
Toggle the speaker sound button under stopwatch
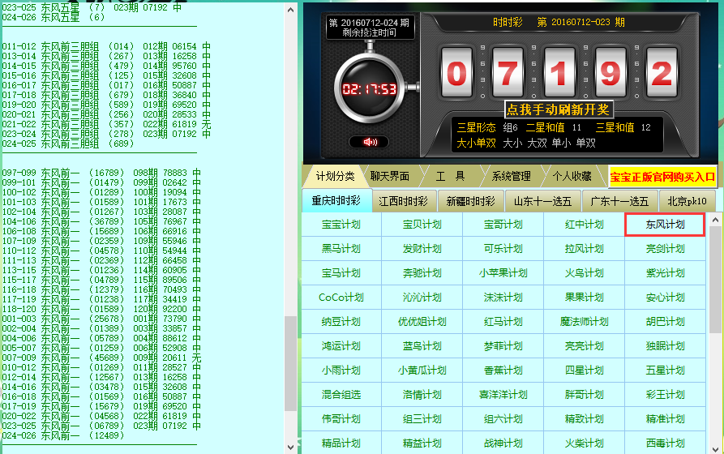pyautogui.click(x=369, y=143)
